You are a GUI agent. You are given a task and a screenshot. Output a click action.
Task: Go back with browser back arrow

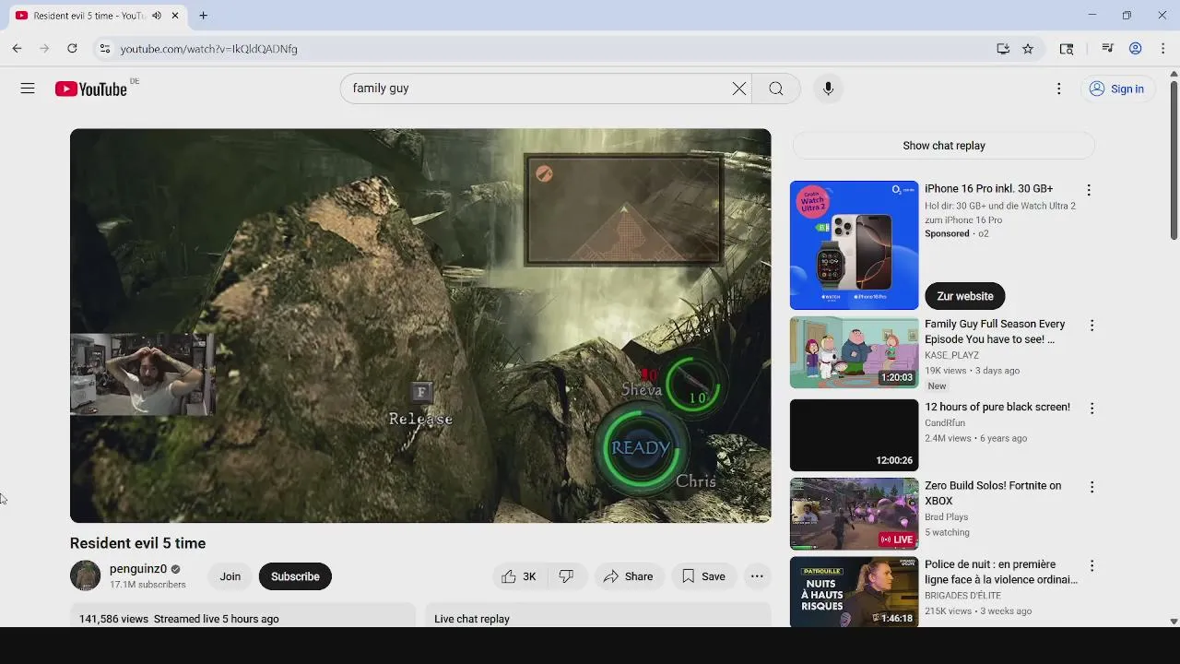click(17, 49)
